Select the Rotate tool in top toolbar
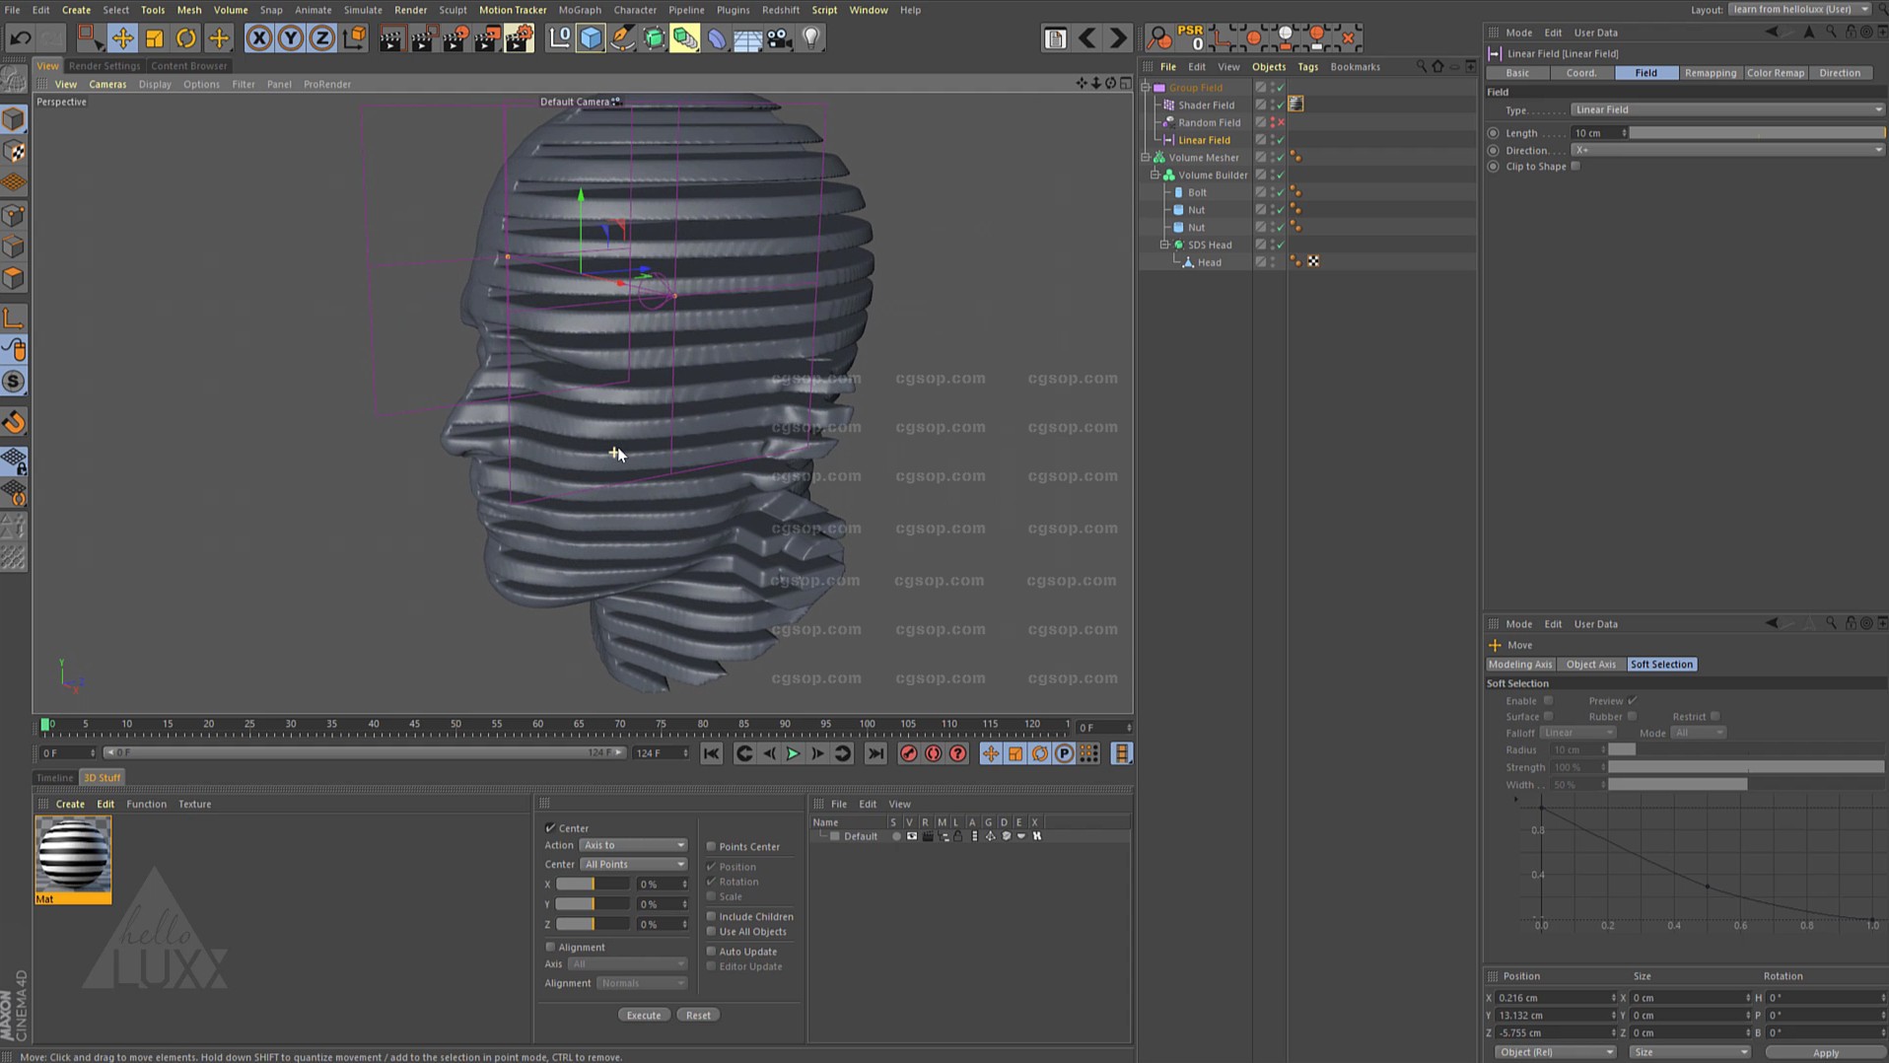Screen dimensions: 1889x1063 [x=186, y=38]
